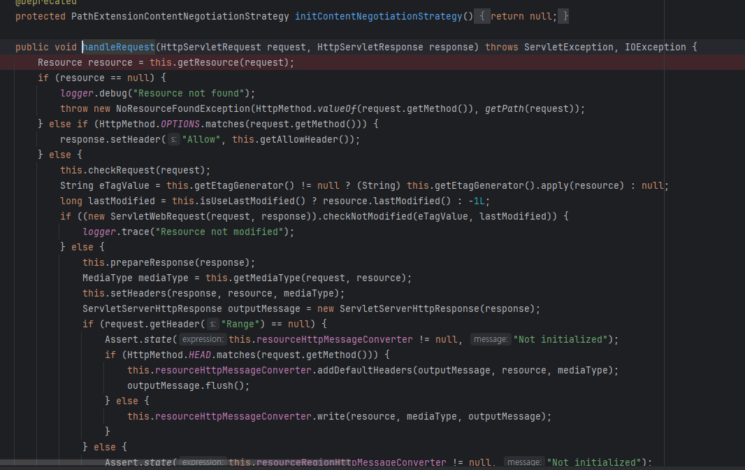Click ServletWebRequest constructor
Image resolution: width=745 pixels, height=470 pixels.
pos(158,216)
